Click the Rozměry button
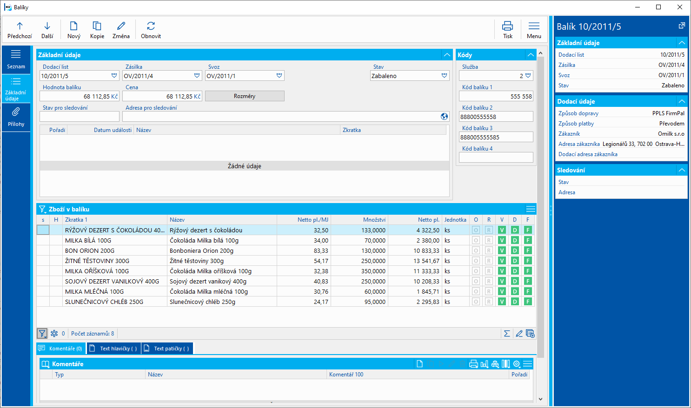691x408 pixels. click(x=245, y=96)
